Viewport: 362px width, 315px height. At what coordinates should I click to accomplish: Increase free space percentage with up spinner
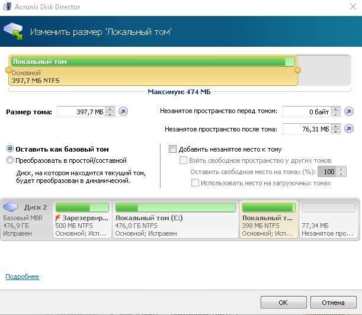click(341, 169)
